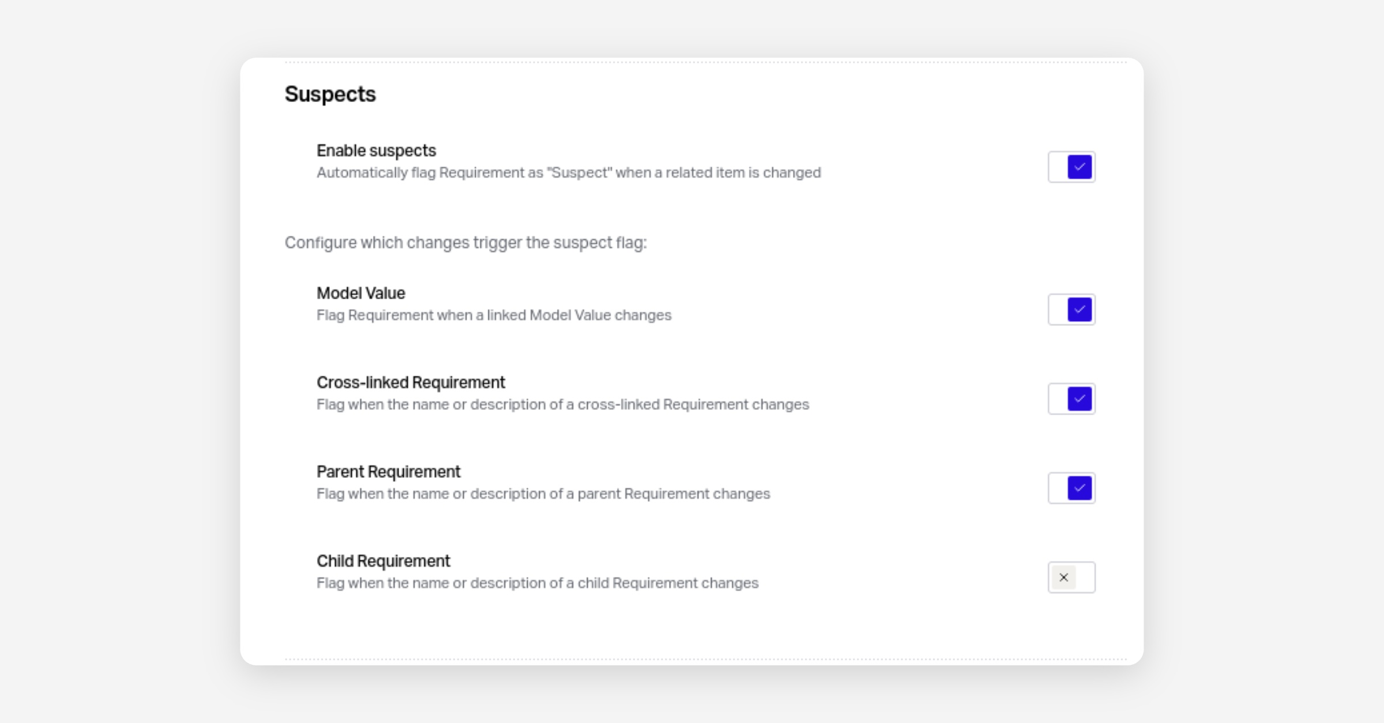1384x723 pixels.
Task: Click the Suspects section heading
Action: click(330, 94)
